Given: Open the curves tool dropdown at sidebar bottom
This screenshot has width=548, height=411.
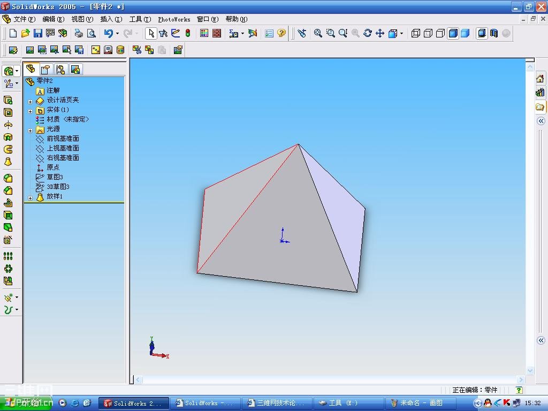Looking at the screenshot, I should (x=17, y=310).
